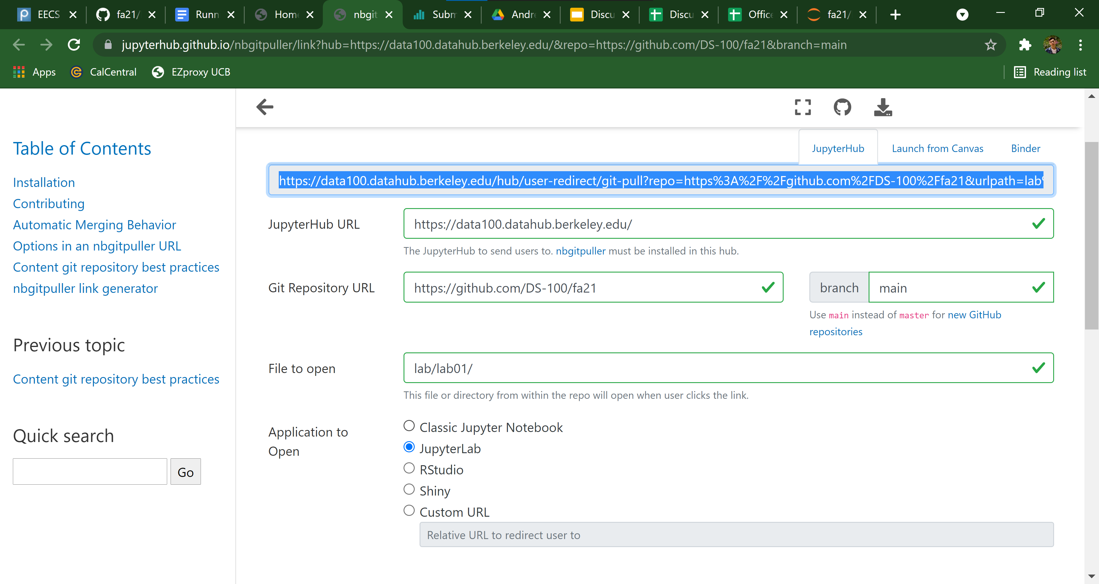Click the File to open input field

[717, 368]
